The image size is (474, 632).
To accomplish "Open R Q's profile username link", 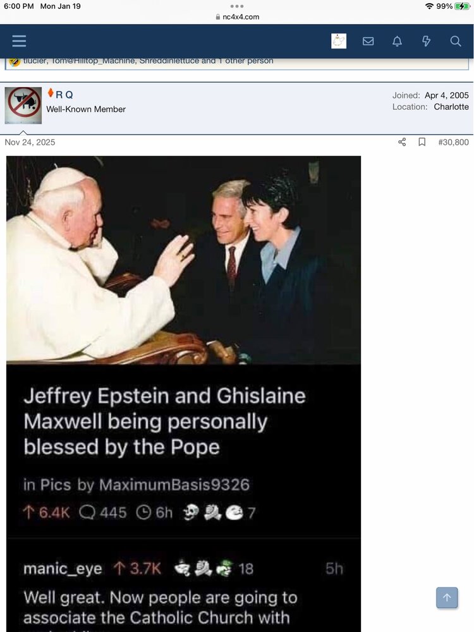I will (64, 95).
